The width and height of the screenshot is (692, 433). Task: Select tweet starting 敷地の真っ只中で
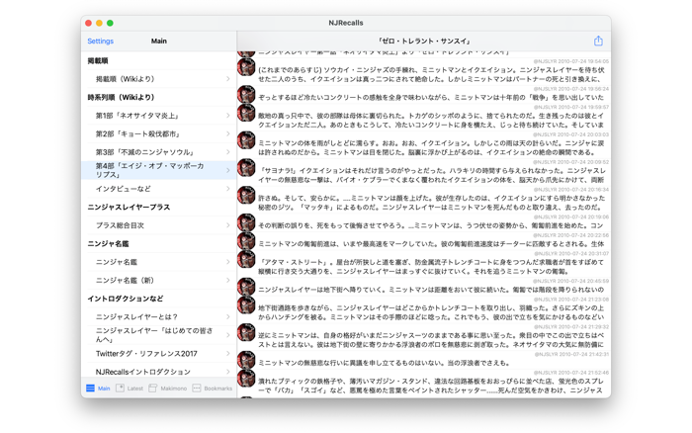coord(424,118)
